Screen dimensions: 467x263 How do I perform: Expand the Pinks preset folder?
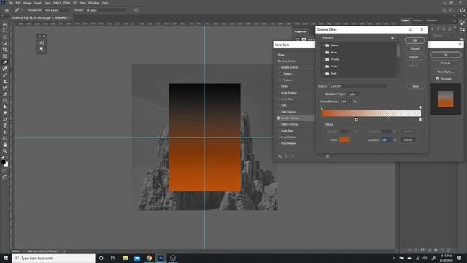click(x=323, y=66)
